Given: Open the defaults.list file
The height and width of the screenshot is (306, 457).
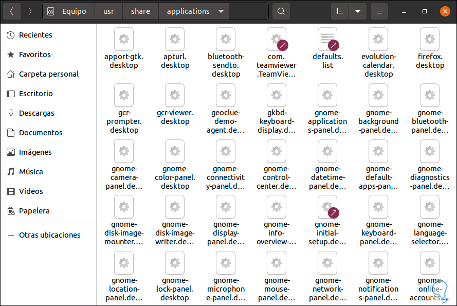Looking at the screenshot, I should pos(327,39).
